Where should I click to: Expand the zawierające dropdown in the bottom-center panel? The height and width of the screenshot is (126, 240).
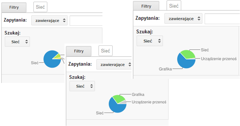[x=113, y=64]
